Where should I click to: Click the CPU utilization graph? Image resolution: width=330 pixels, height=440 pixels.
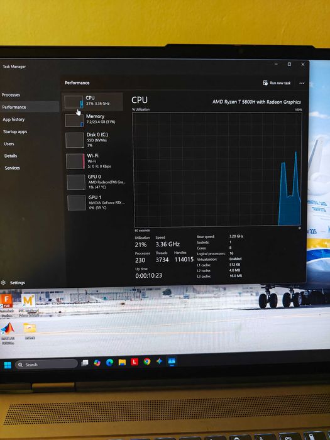(x=217, y=169)
